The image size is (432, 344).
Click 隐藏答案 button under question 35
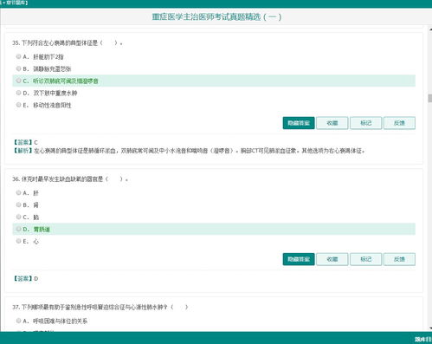coord(299,123)
